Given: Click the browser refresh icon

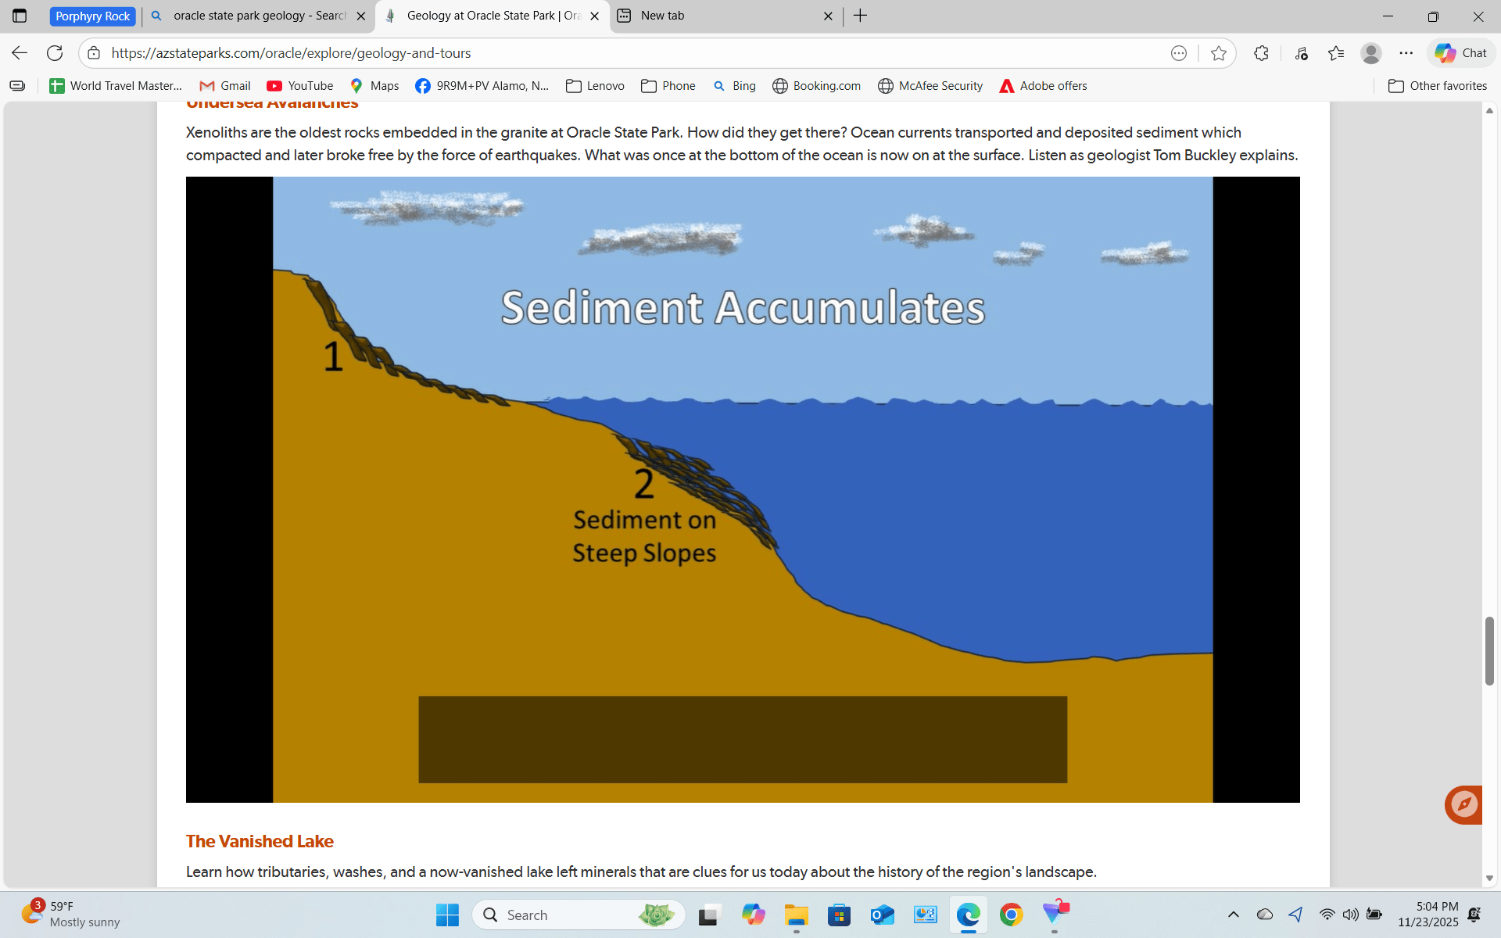Looking at the screenshot, I should 55,53.
